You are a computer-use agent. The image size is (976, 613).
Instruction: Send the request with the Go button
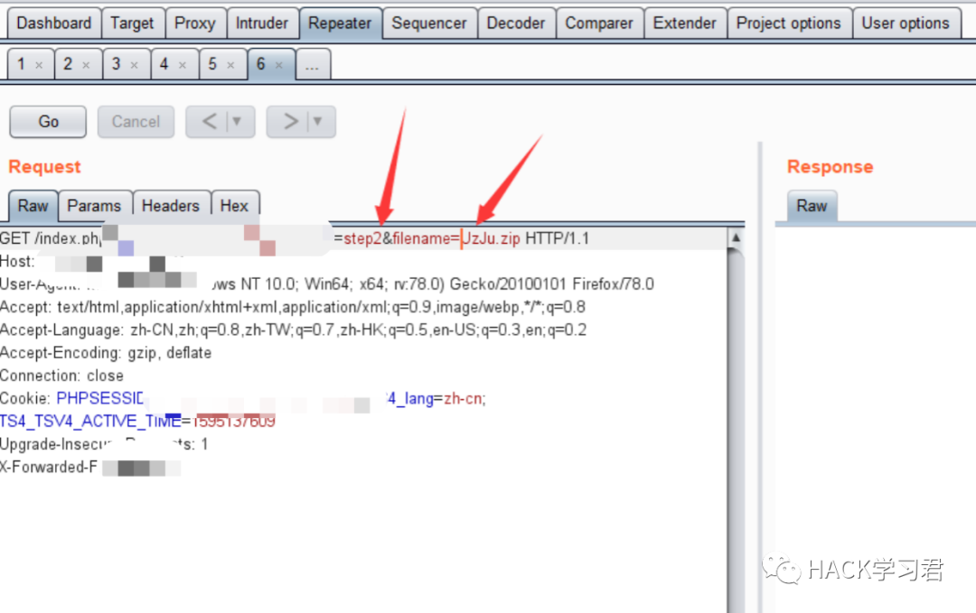click(x=48, y=122)
